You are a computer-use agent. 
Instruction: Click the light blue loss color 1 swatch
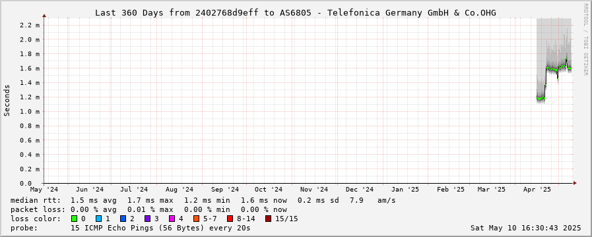pos(98,219)
